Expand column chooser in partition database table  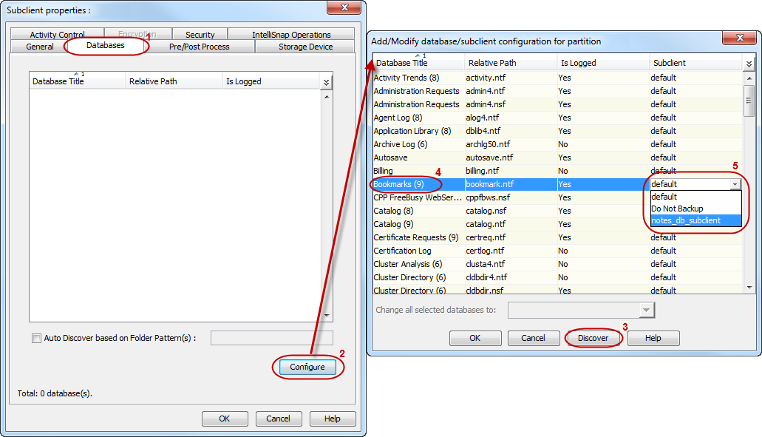749,64
